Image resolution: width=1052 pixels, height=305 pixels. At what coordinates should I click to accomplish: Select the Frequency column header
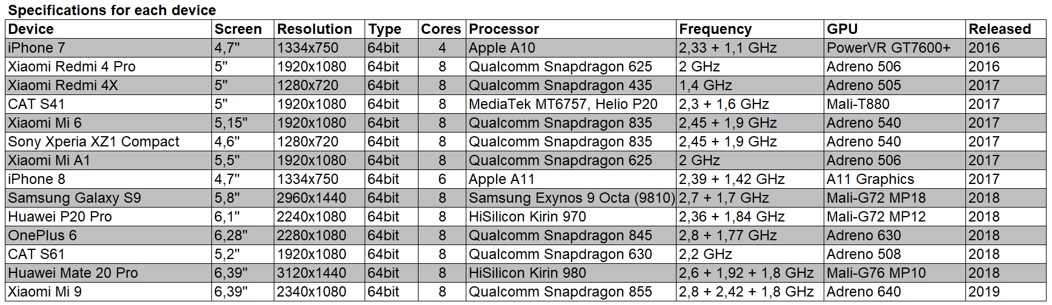[x=715, y=29]
